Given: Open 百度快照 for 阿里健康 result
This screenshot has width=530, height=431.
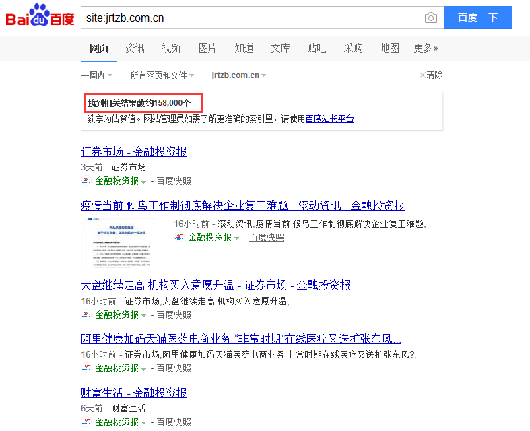Looking at the screenshot, I should pyautogui.click(x=174, y=368).
